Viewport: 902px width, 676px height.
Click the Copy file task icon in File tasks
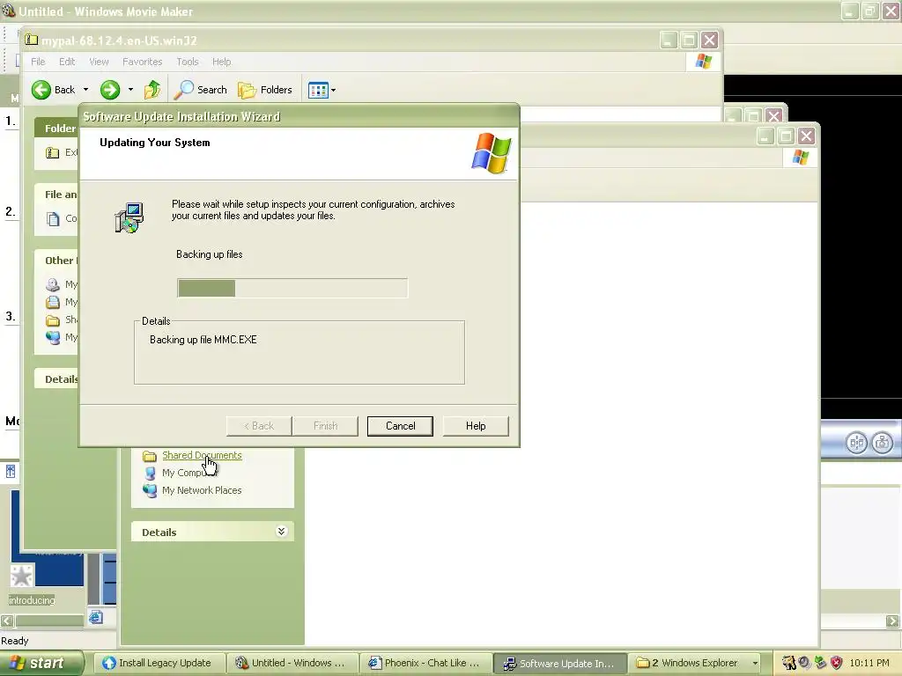coord(53,219)
